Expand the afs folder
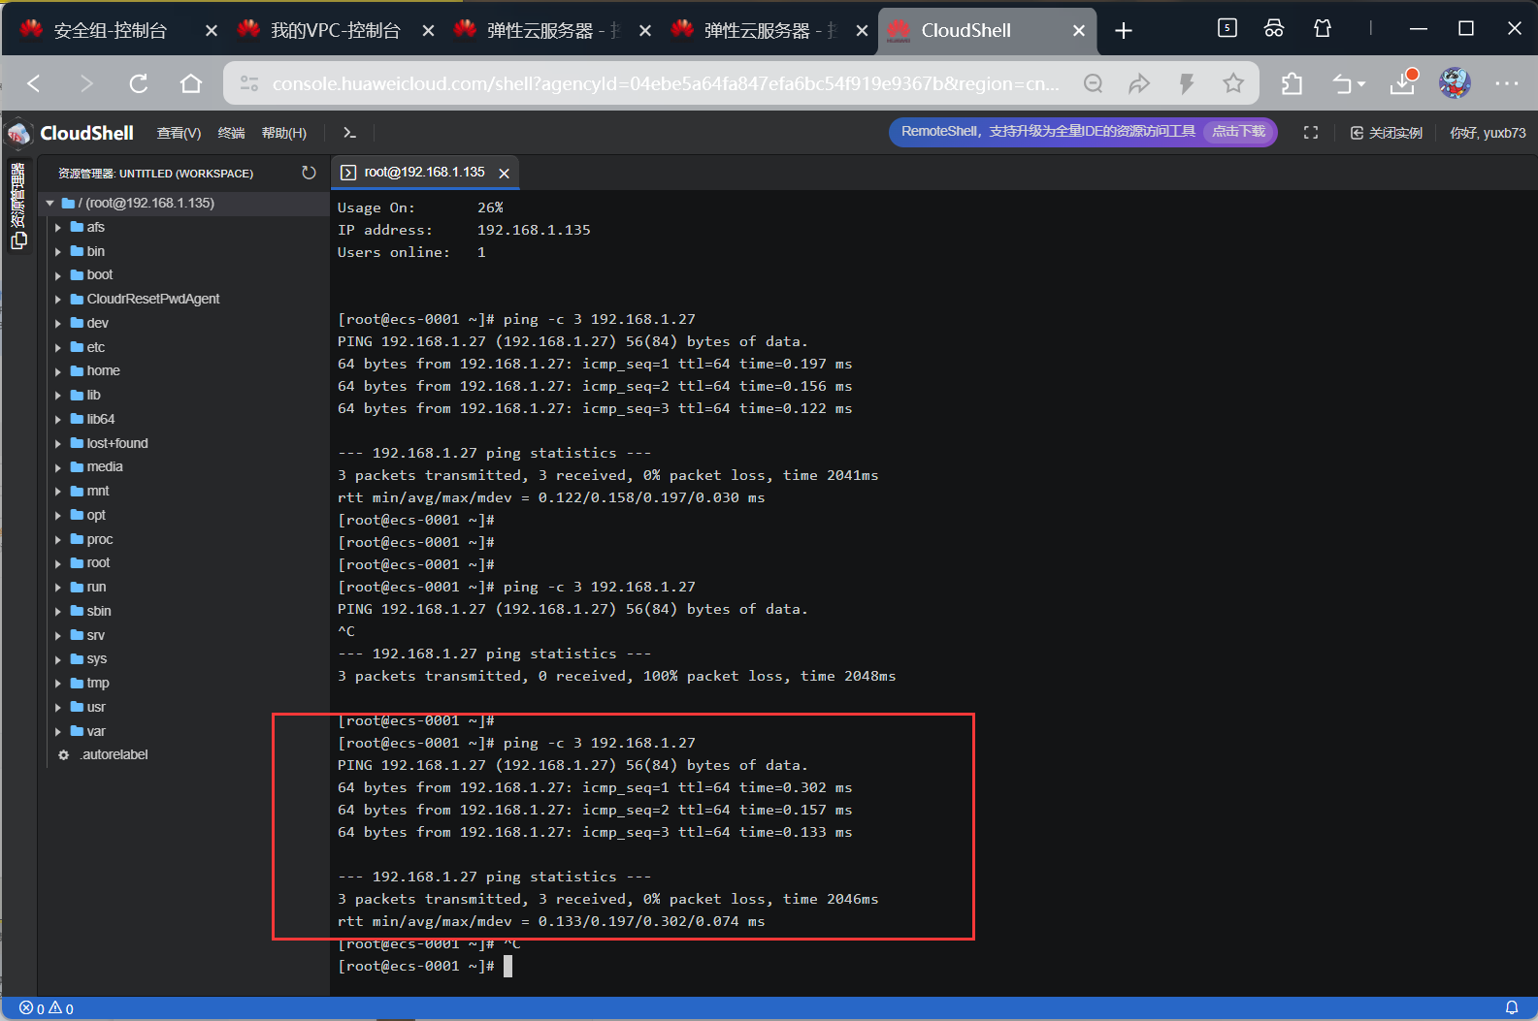Image resolution: width=1538 pixels, height=1021 pixels. click(x=58, y=227)
